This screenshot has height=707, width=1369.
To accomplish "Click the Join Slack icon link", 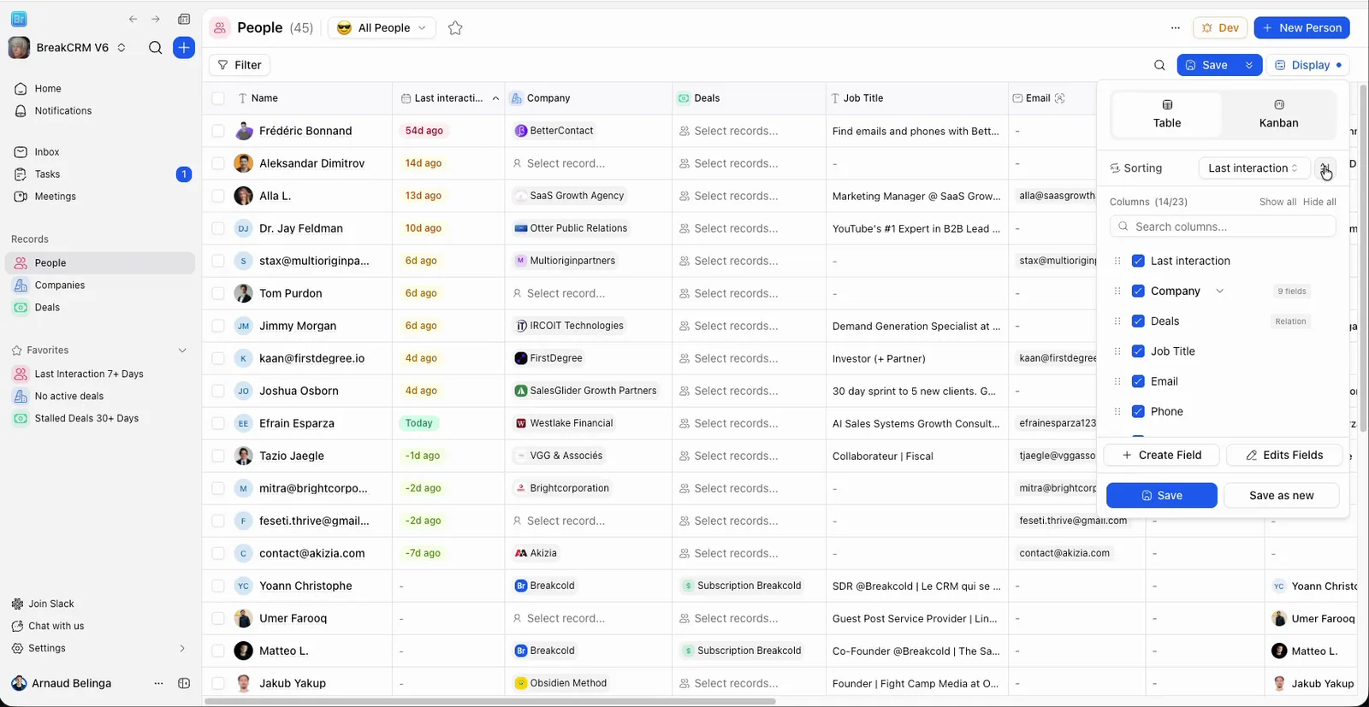I will [17, 604].
